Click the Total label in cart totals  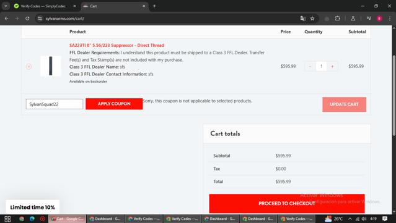(218, 182)
